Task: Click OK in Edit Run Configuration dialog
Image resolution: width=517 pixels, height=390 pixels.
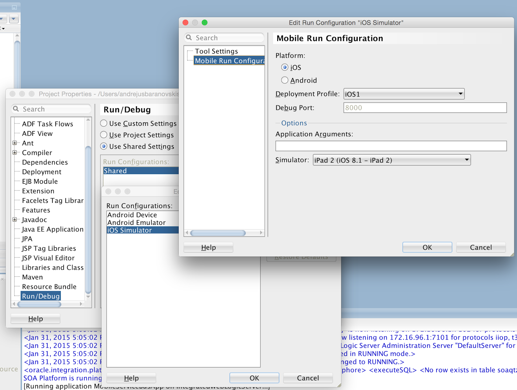Action: [x=427, y=247]
